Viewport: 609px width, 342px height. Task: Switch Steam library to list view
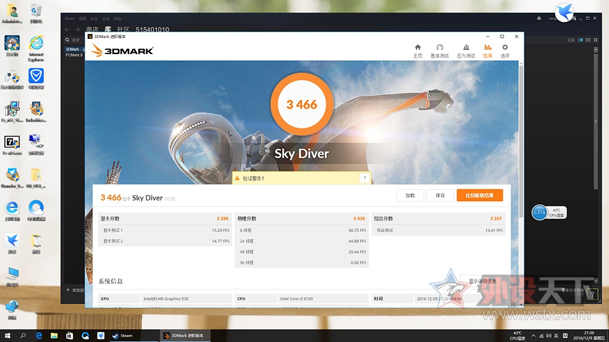coord(588,40)
